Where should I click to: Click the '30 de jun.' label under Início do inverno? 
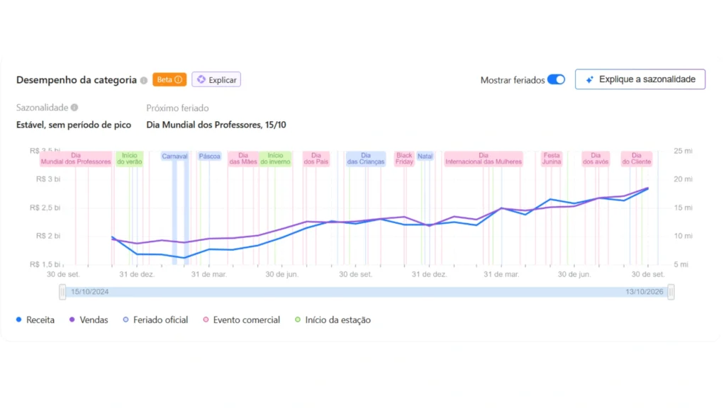tap(282, 274)
